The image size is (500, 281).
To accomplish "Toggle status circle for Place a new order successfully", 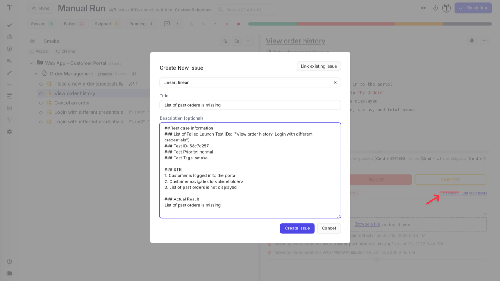I will click(41, 84).
